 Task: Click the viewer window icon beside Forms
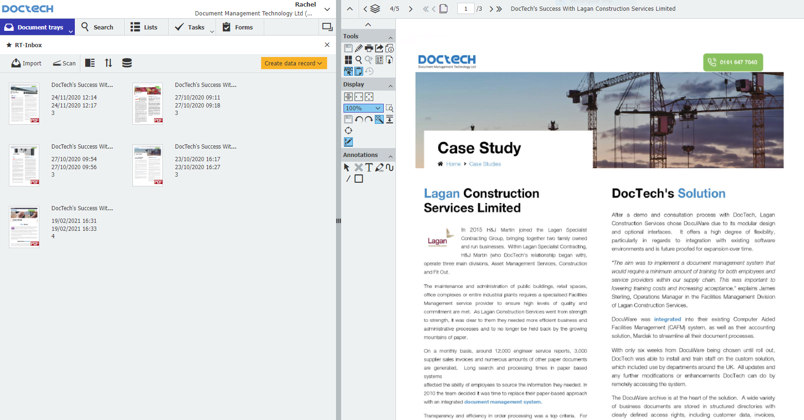click(328, 27)
